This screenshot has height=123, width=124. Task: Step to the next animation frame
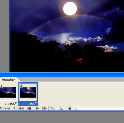(x=44, y=108)
